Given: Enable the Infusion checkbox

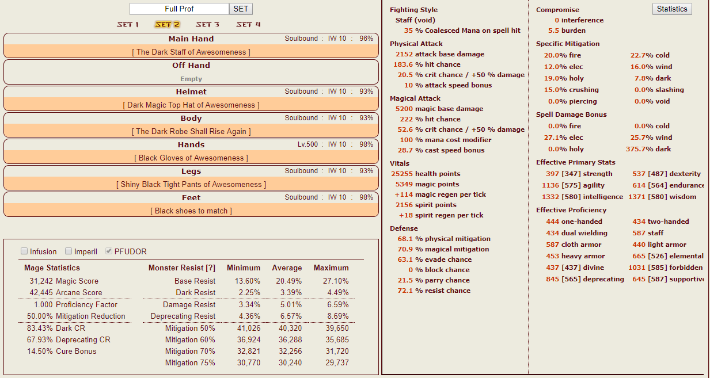Looking at the screenshot, I should pyautogui.click(x=24, y=251).
